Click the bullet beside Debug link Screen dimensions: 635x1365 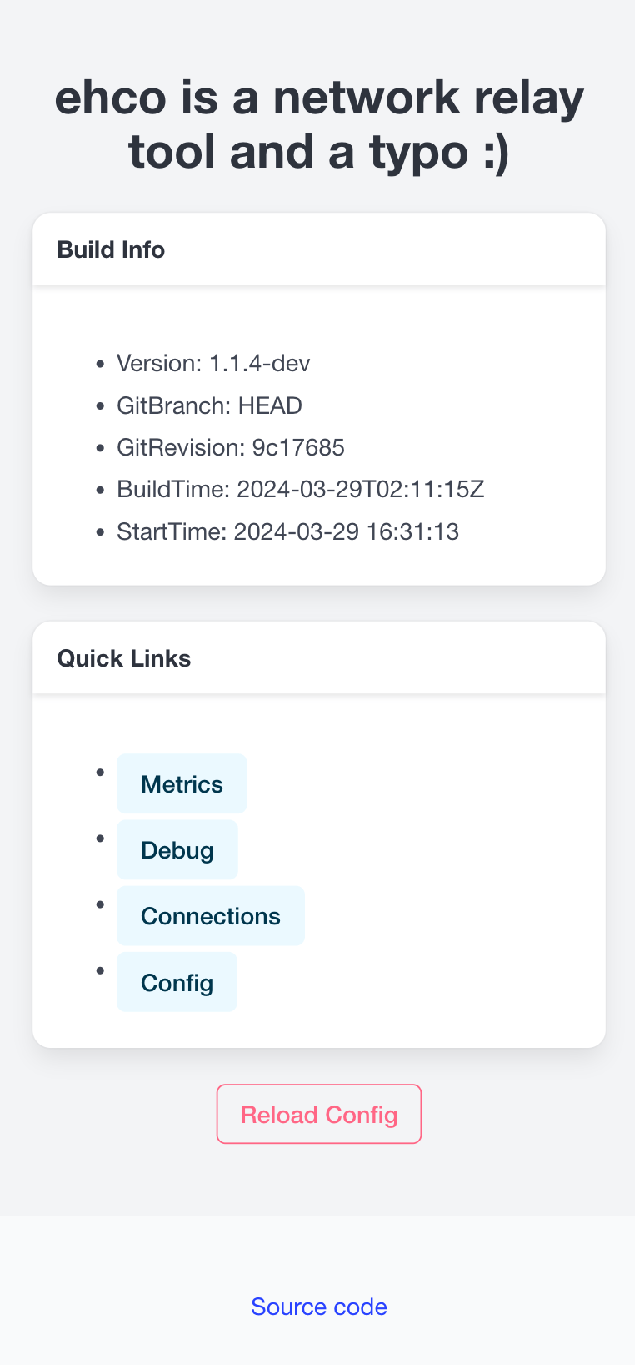100,838
